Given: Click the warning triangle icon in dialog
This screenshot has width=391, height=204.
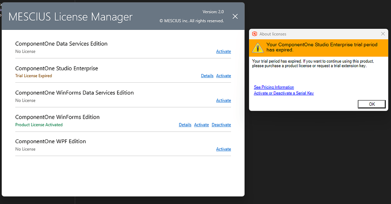Looking at the screenshot, I should click(x=258, y=48).
